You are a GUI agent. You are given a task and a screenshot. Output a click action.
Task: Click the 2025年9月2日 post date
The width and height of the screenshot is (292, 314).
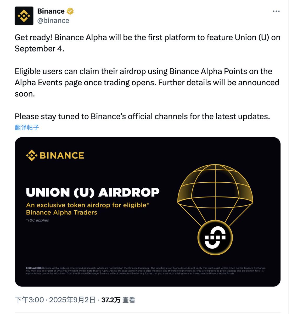tap(72, 300)
